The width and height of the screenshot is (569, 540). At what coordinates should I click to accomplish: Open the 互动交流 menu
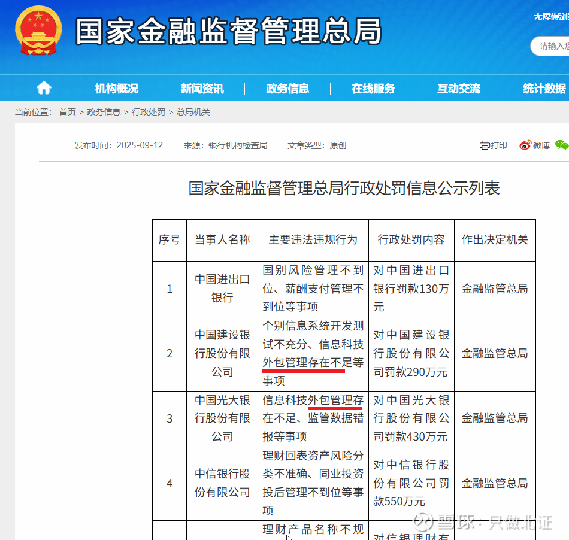tap(459, 89)
